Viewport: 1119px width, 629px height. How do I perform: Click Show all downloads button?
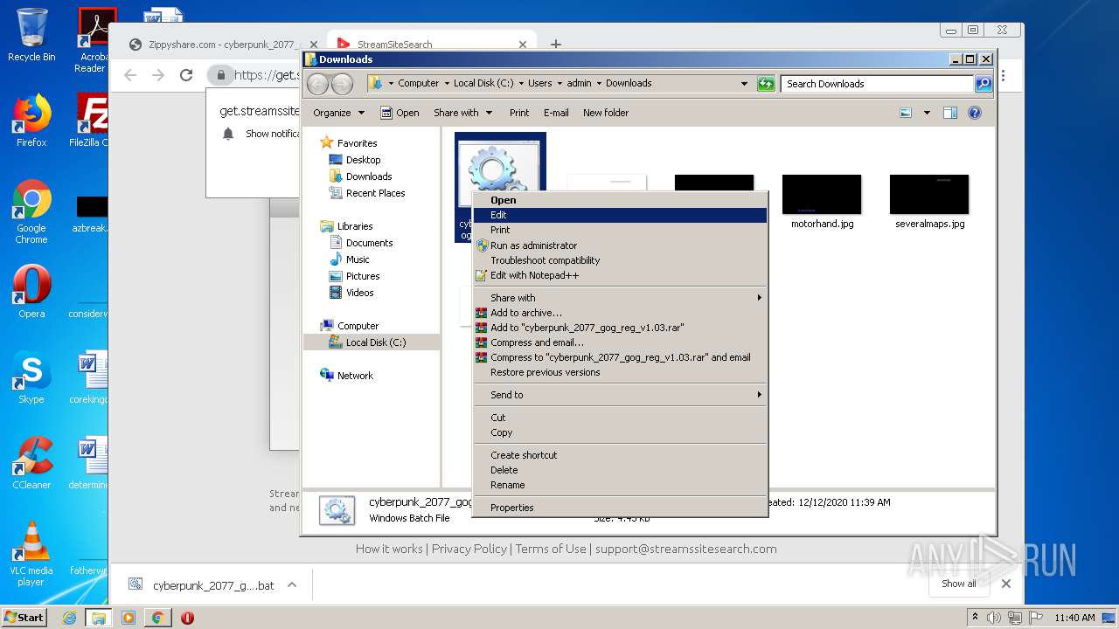pyautogui.click(x=959, y=584)
